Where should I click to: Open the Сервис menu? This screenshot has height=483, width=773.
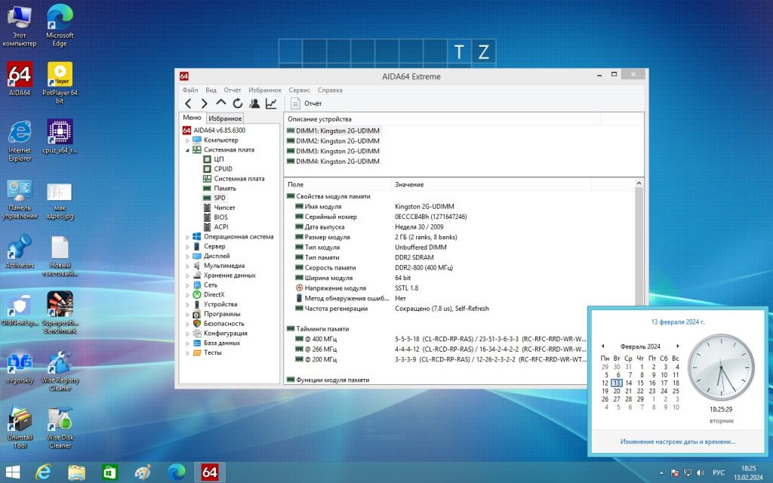299,91
